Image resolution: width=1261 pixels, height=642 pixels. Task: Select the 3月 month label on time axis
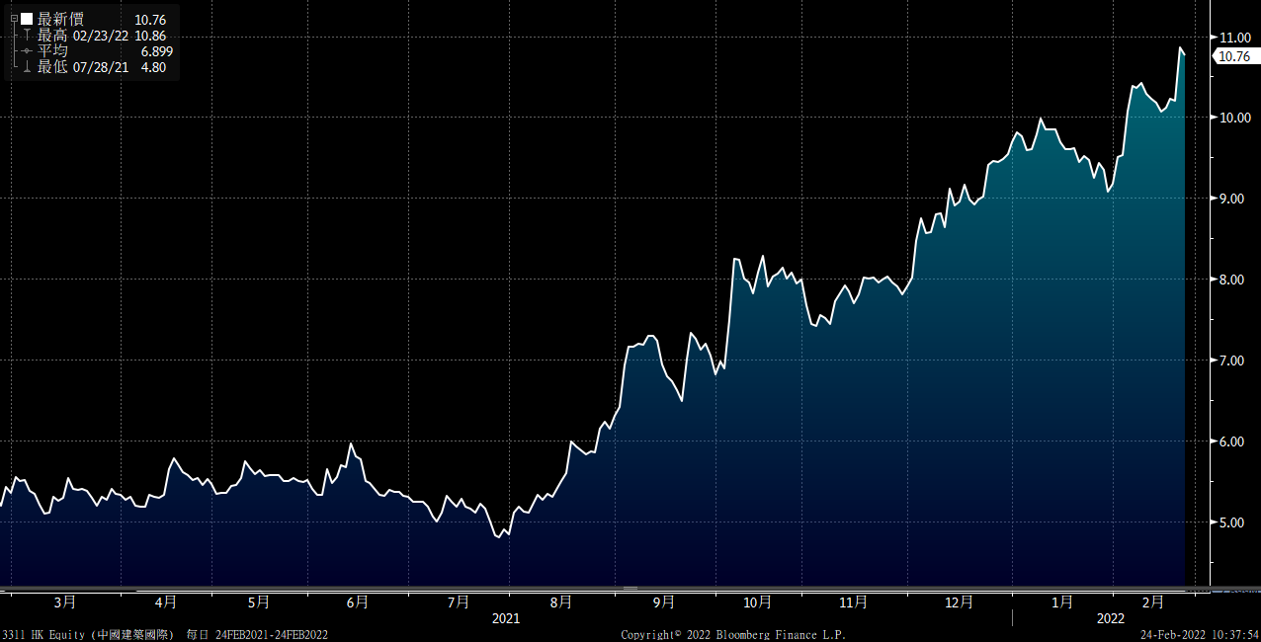[x=65, y=602]
